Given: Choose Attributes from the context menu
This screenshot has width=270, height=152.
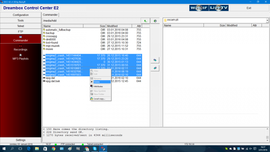Looking at the screenshot, I should click(x=101, y=86).
